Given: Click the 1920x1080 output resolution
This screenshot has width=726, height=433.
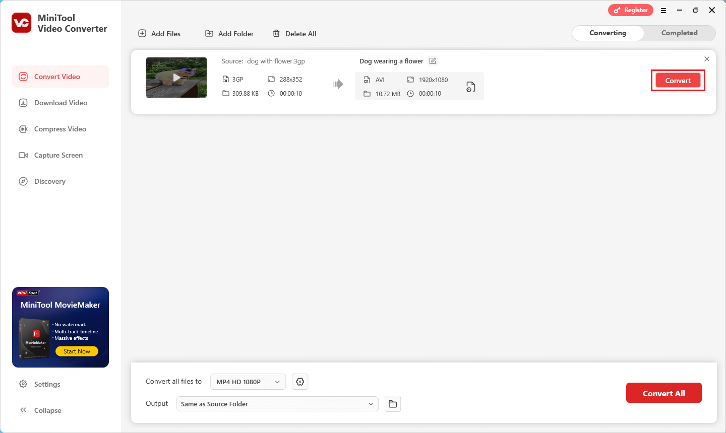Looking at the screenshot, I should [x=434, y=80].
